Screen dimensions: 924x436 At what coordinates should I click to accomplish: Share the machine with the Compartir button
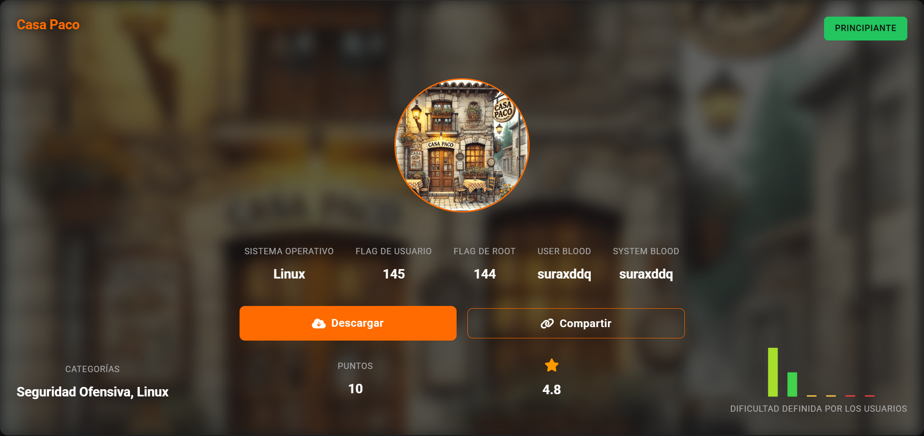click(x=576, y=323)
